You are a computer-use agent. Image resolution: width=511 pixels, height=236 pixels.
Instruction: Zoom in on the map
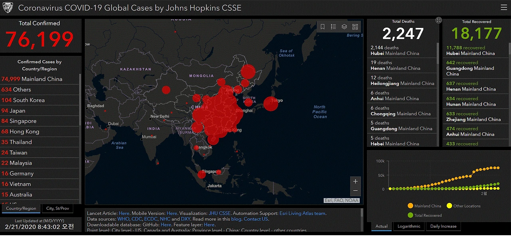(x=355, y=181)
